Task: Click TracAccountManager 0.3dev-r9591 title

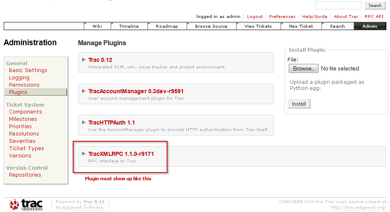Action: [136, 91]
